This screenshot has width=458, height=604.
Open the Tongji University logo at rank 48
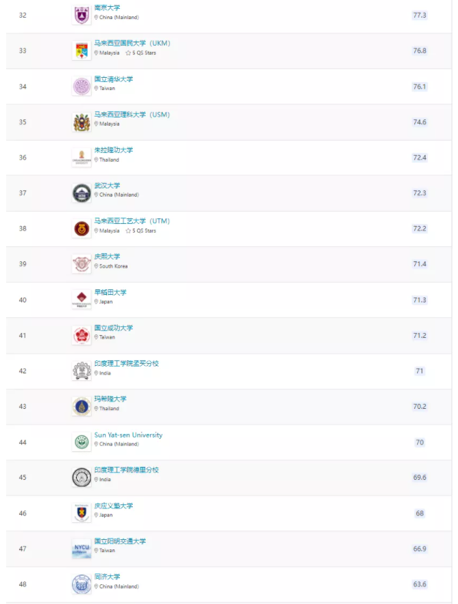click(82, 584)
